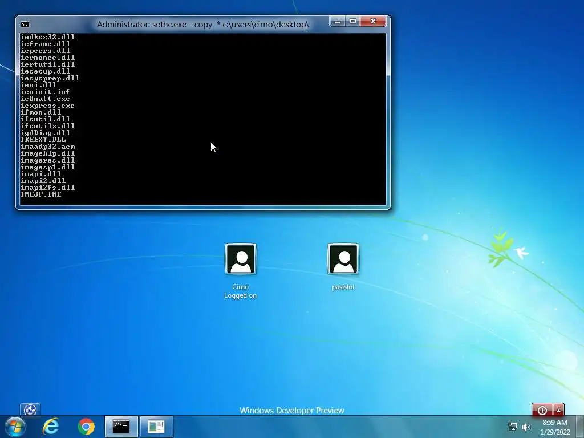The width and height of the screenshot is (584, 438).
Task: Click the IKEEXT.DLL line
Action: pyautogui.click(x=43, y=140)
